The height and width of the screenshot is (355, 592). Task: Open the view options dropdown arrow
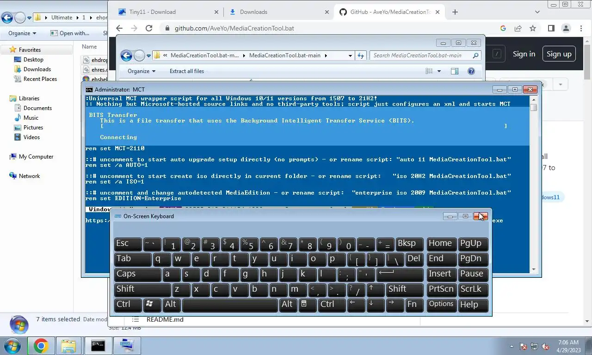click(x=439, y=71)
